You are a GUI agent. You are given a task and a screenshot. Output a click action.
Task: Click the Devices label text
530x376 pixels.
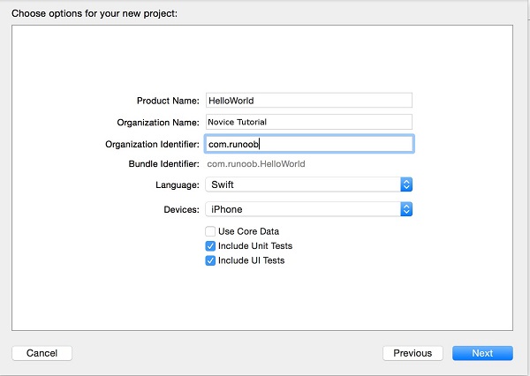tap(179, 209)
